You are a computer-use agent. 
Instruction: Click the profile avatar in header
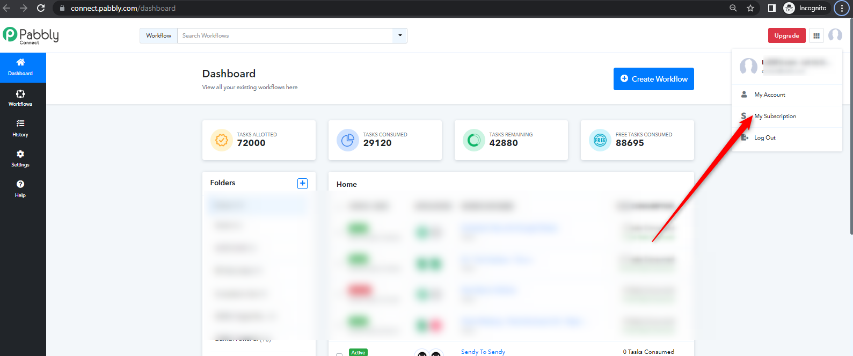pyautogui.click(x=835, y=35)
